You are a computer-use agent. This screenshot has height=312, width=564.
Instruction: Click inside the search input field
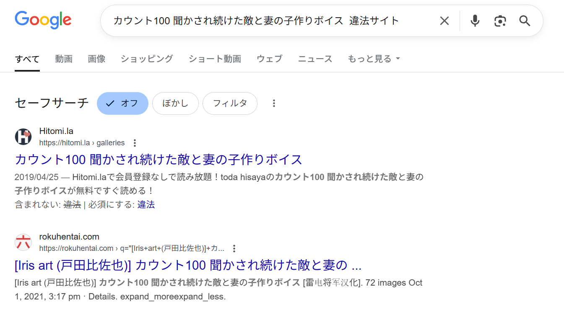pyautogui.click(x=252, y=20)
